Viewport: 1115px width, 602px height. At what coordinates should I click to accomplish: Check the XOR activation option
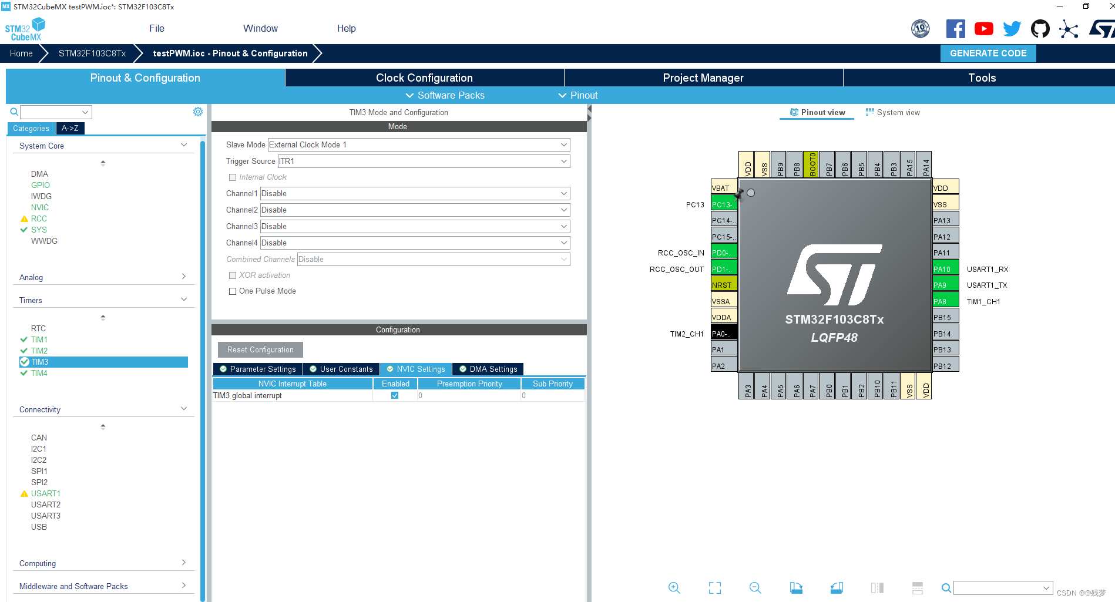pos(233,275)
